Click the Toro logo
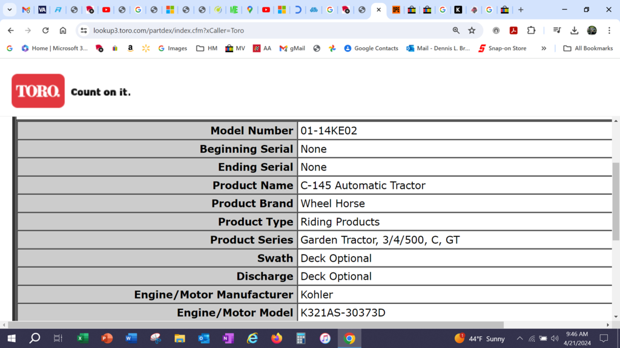The width and height of the screenshot is (620, 348). [38, 91]
